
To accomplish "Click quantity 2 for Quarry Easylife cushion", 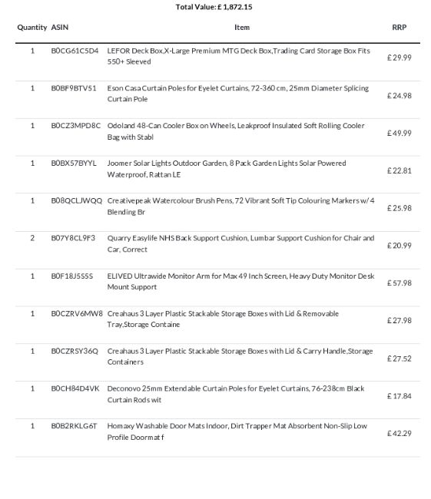I will (x=32, y=238).
